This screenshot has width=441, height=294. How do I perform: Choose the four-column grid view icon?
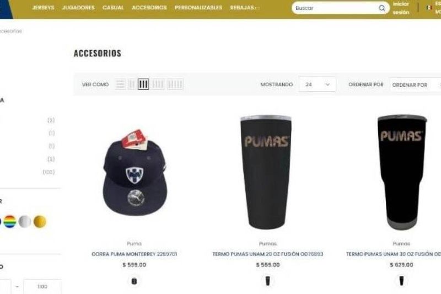[158, 84]
